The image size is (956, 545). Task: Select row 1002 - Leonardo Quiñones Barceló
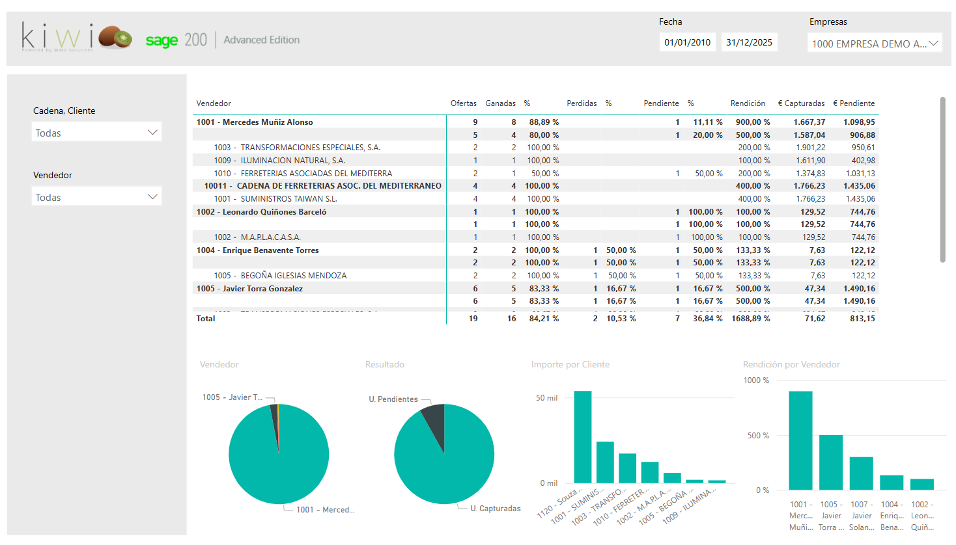[261, 212]
